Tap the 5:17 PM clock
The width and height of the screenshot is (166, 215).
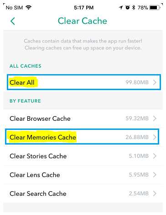click(x=83, y=7)
